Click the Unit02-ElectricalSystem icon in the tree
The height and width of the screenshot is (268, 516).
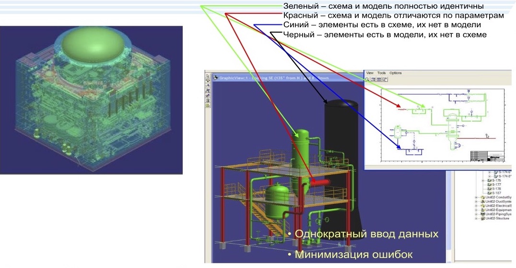(x=483, y=206)
